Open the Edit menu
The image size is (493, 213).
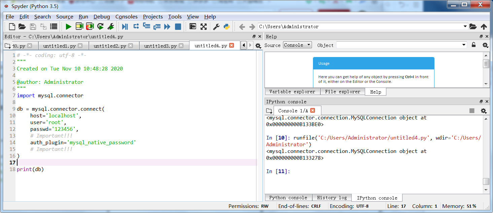(x=24, y=17)
